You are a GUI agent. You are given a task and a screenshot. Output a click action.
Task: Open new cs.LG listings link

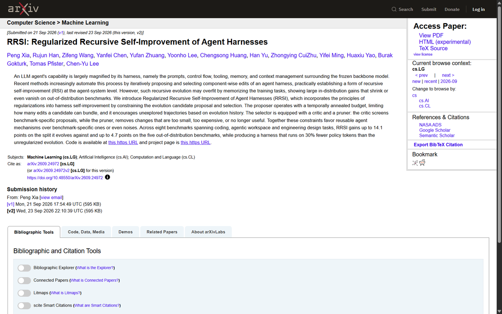click(x=416, y=81)
